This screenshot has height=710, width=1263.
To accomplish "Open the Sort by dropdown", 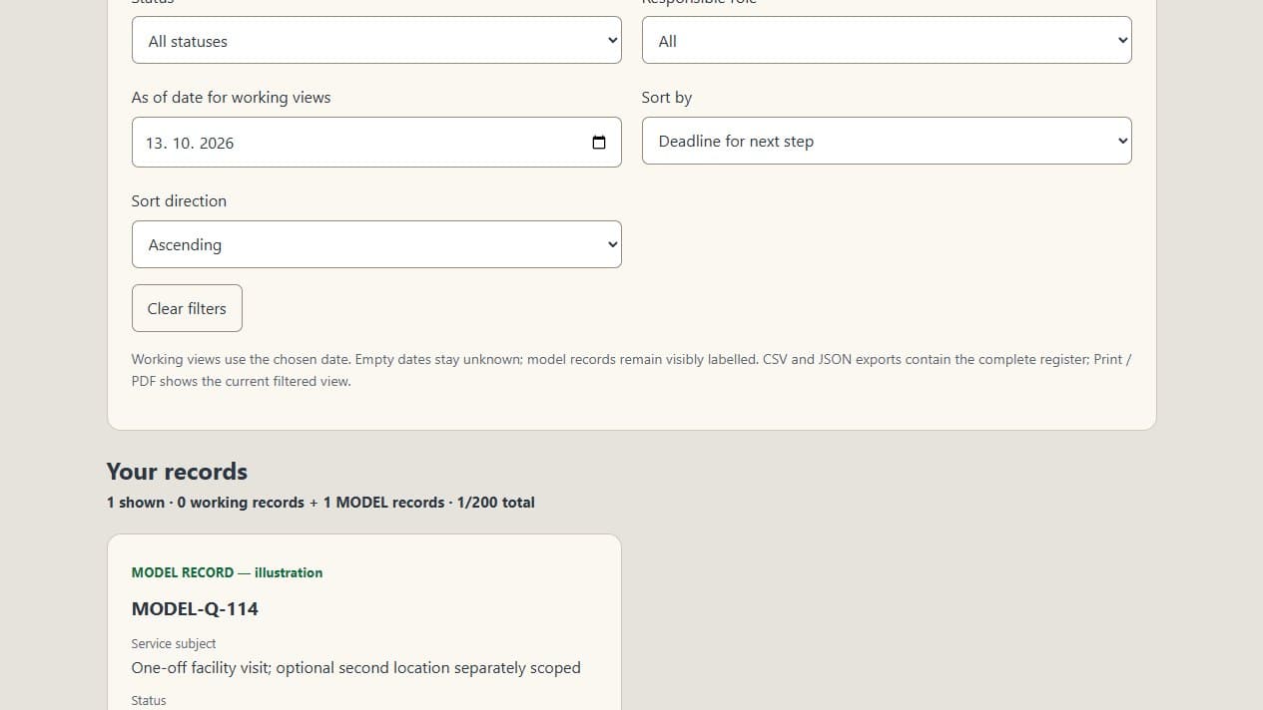I will [887, 142].
